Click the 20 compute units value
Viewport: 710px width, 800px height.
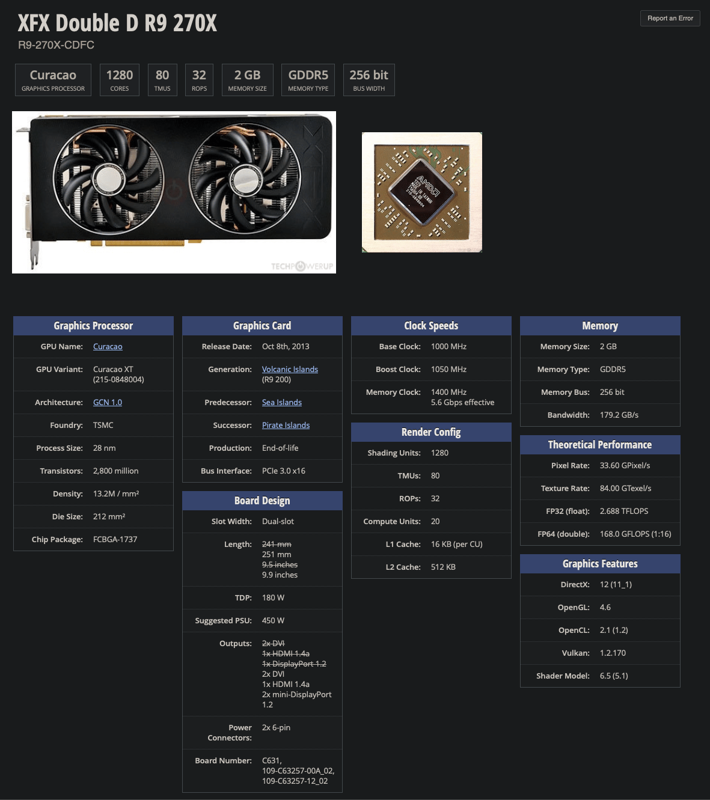click(435, 522)
